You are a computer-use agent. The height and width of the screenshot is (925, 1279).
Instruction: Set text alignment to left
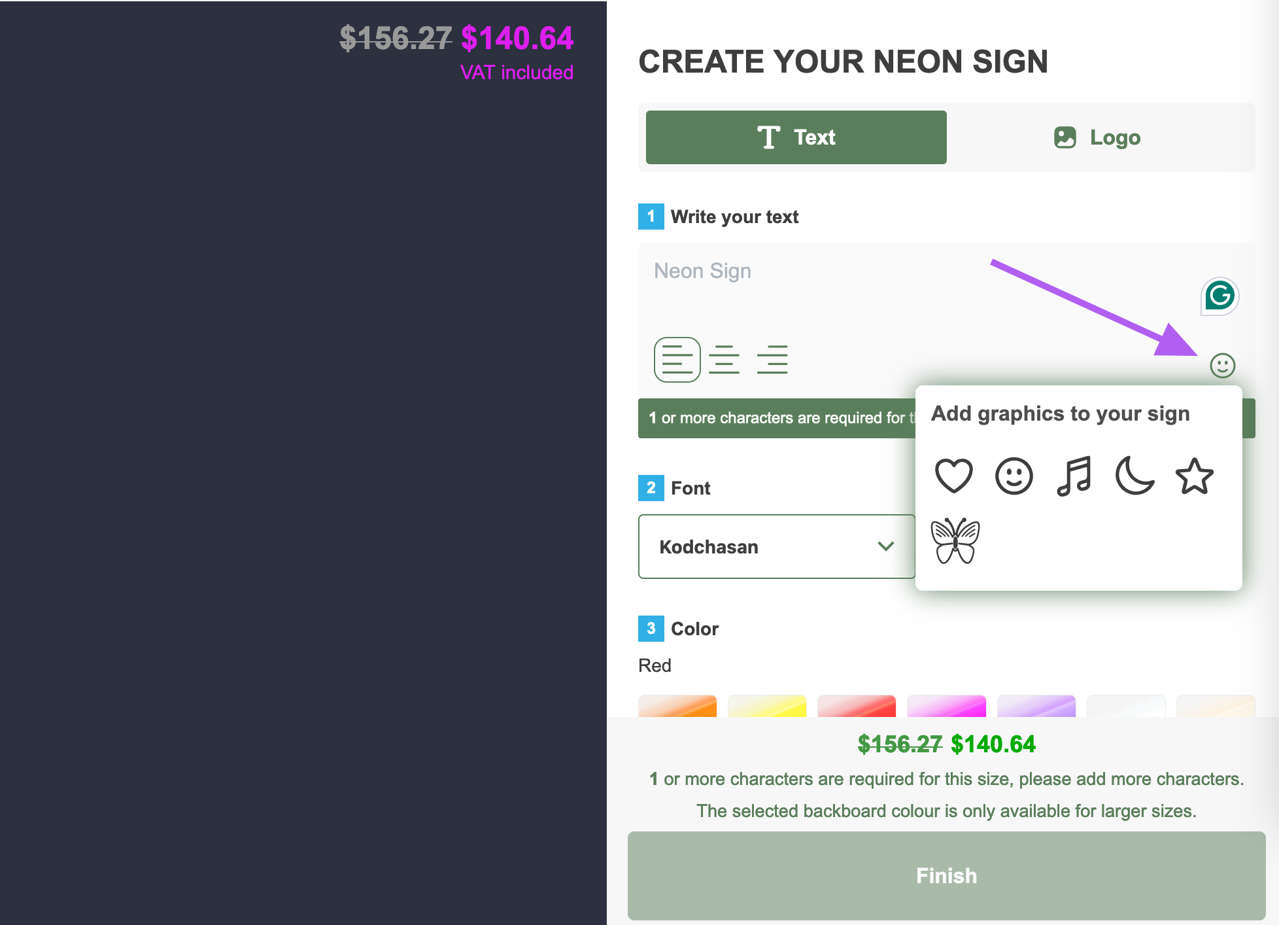pyautogui.click(x=677, y=359)
